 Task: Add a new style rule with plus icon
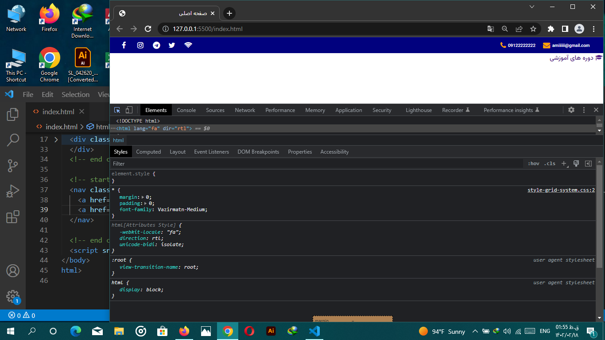point(564,163)
